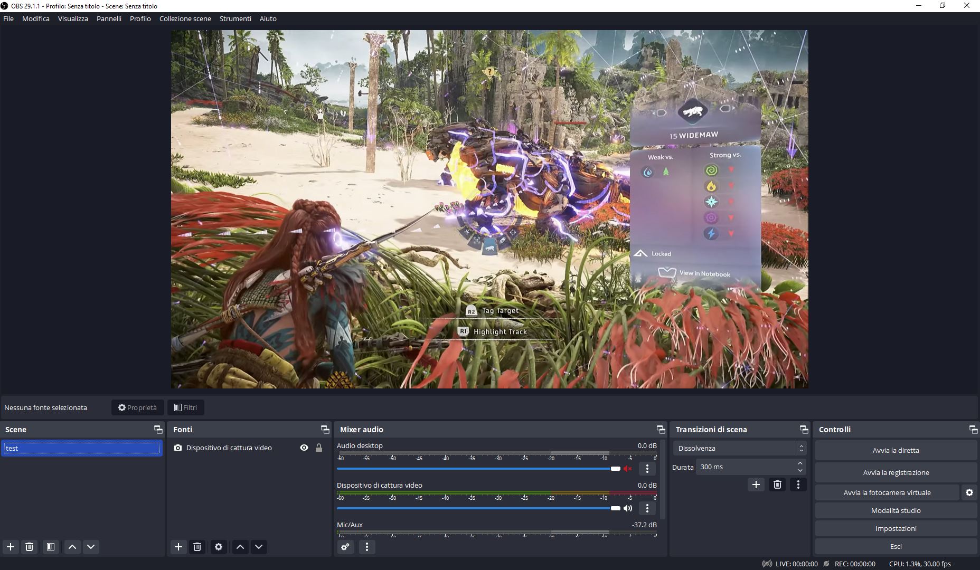Click the Mixer audio vertical scrollbar
Screen dimensions: 980x570
(x=663, y=479)
